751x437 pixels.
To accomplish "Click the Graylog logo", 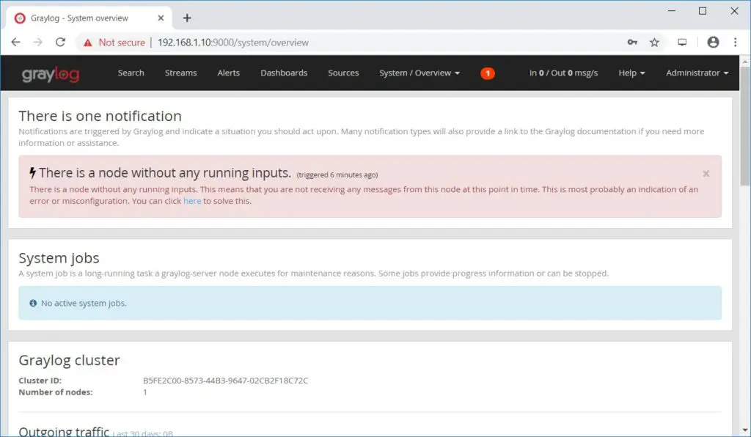I will pyautogui.click(x=51, y=74).
